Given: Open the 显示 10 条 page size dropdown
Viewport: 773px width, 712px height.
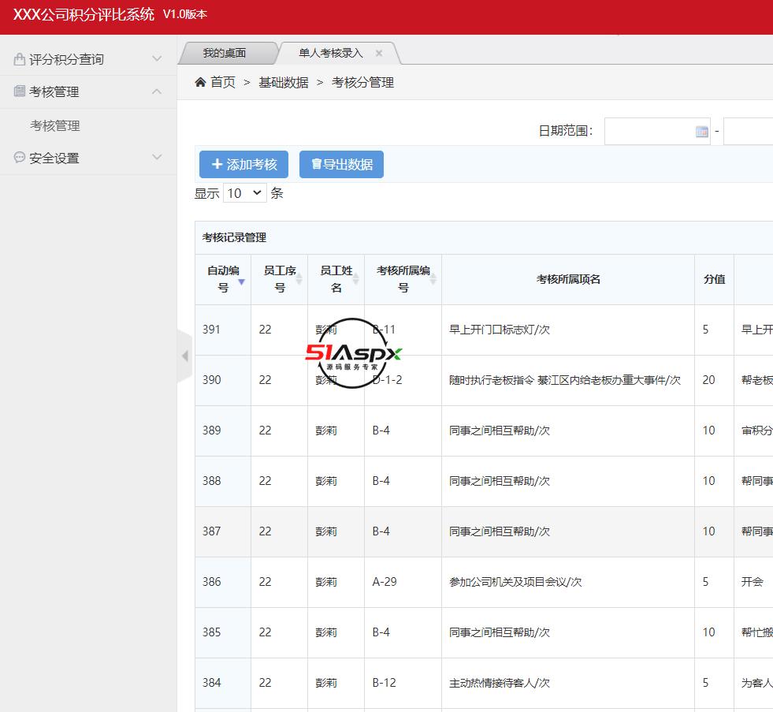Looking at the screenshot, I should pos(244,193).
